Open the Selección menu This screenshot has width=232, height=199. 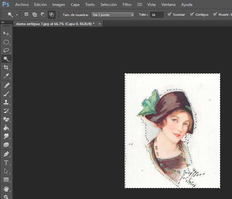(108, 5)
